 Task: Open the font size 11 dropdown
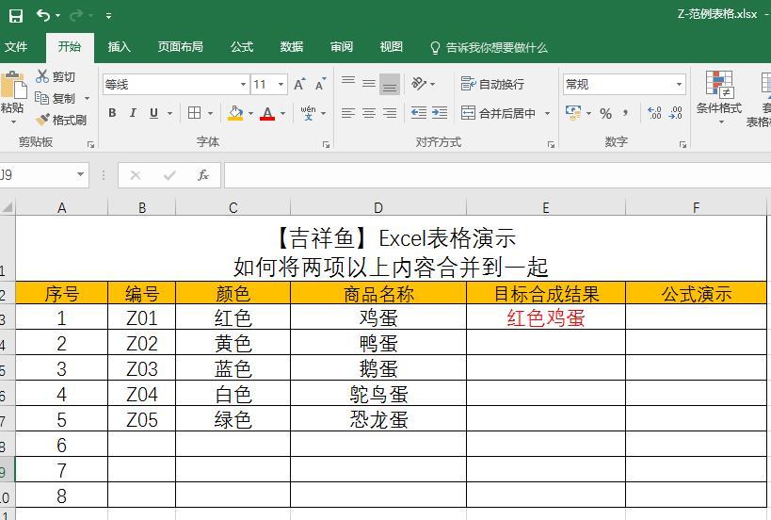click(281, 85)
